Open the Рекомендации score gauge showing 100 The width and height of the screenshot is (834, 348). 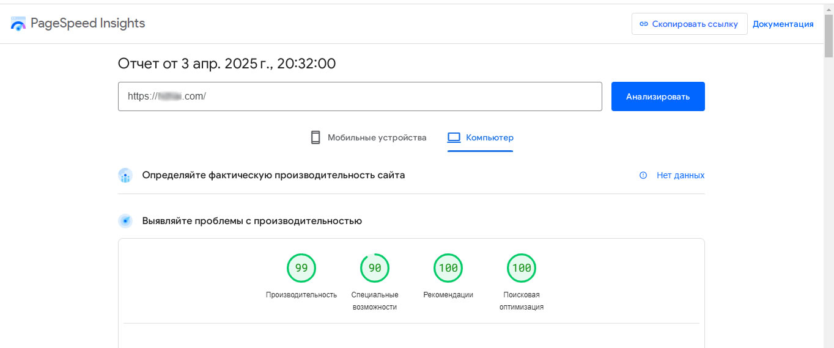click(x=448, y=268)
